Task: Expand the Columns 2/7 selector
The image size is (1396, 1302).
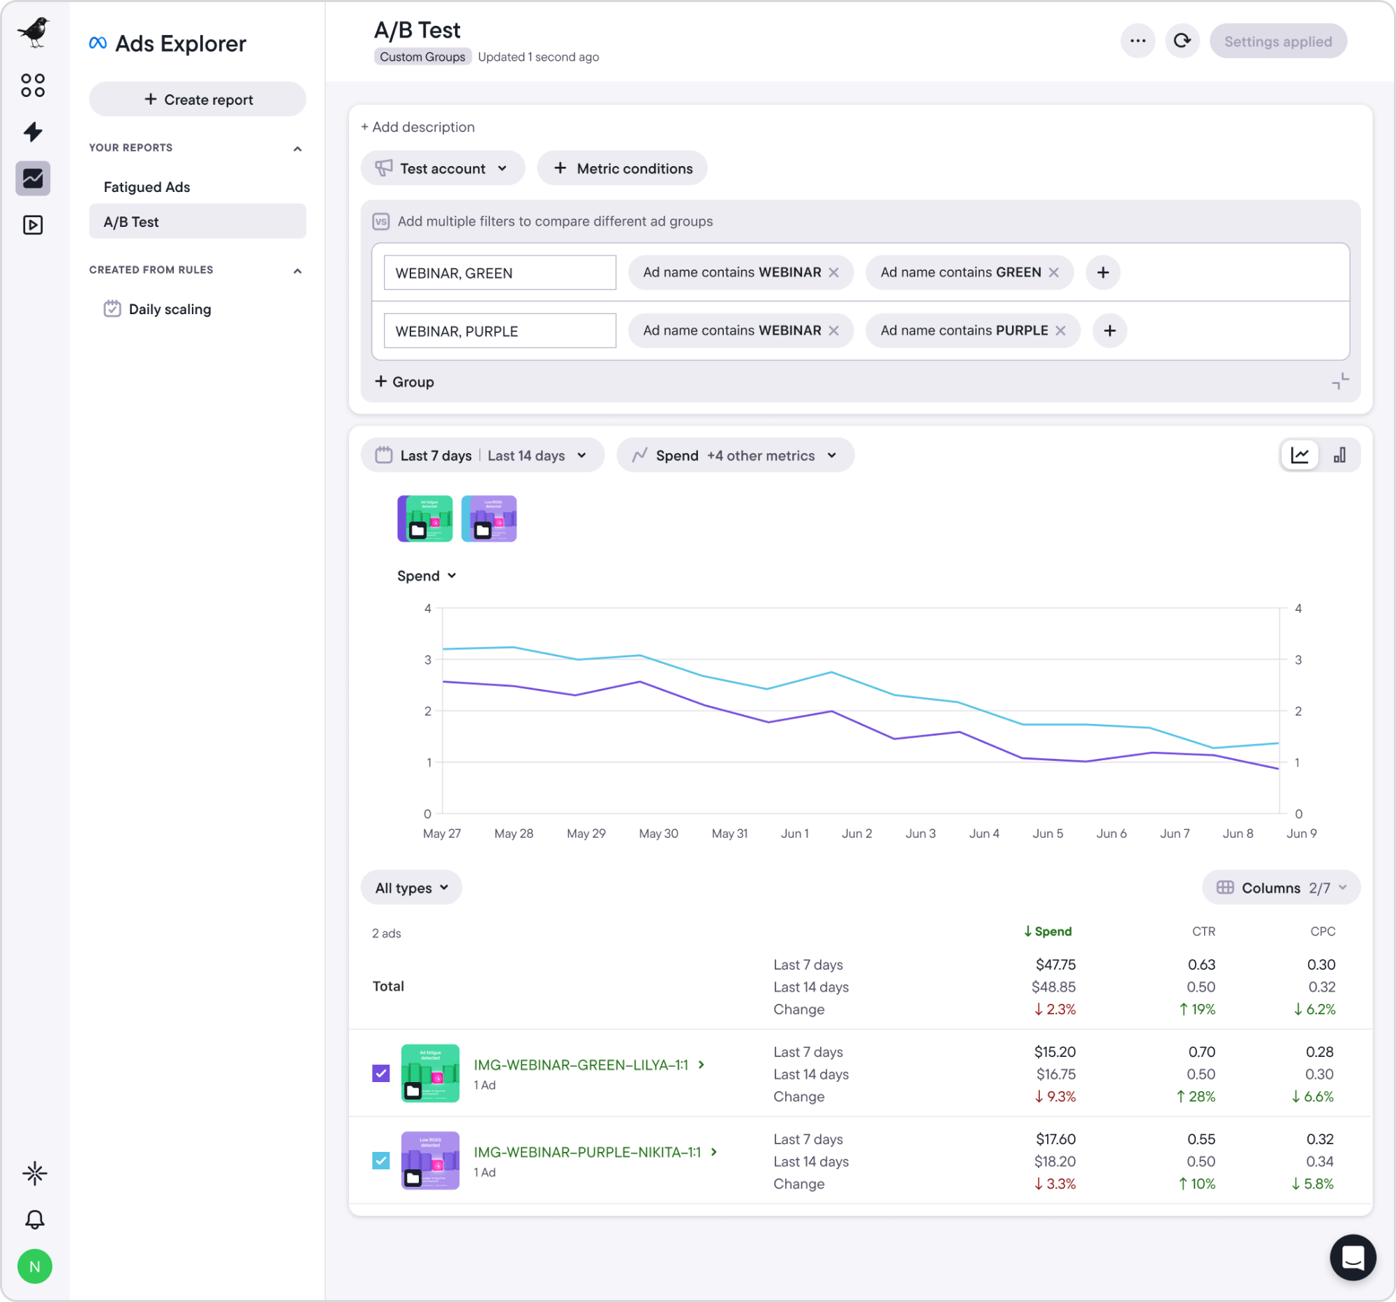Action: click(x=1281, y=887)
